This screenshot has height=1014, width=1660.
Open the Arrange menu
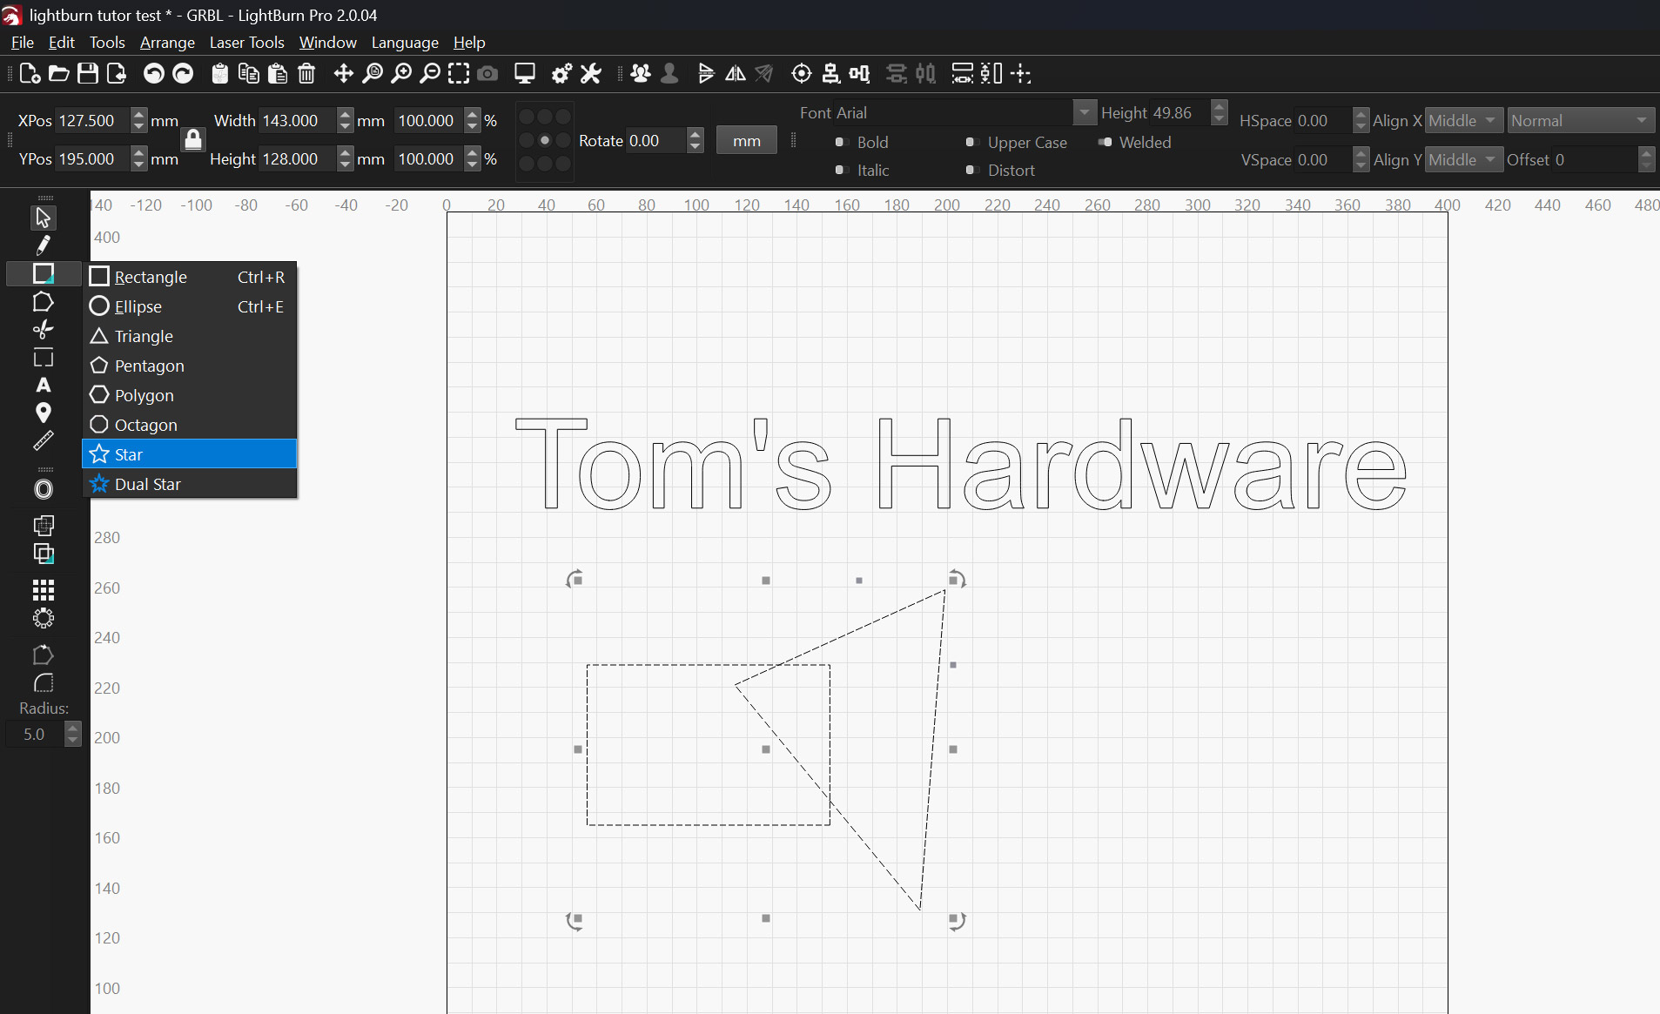[167, 42]
